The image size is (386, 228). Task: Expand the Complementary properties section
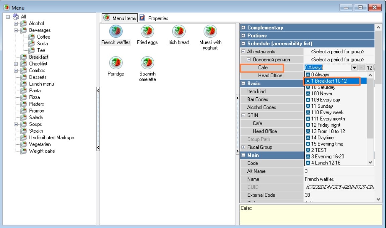243,28
